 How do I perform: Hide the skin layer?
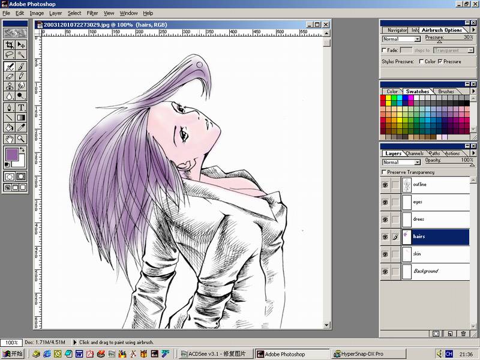pos(385,254)
